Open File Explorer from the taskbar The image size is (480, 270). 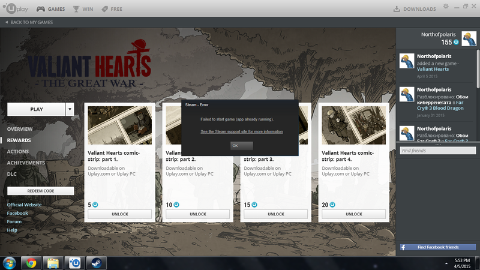click(x=53, y=263)
